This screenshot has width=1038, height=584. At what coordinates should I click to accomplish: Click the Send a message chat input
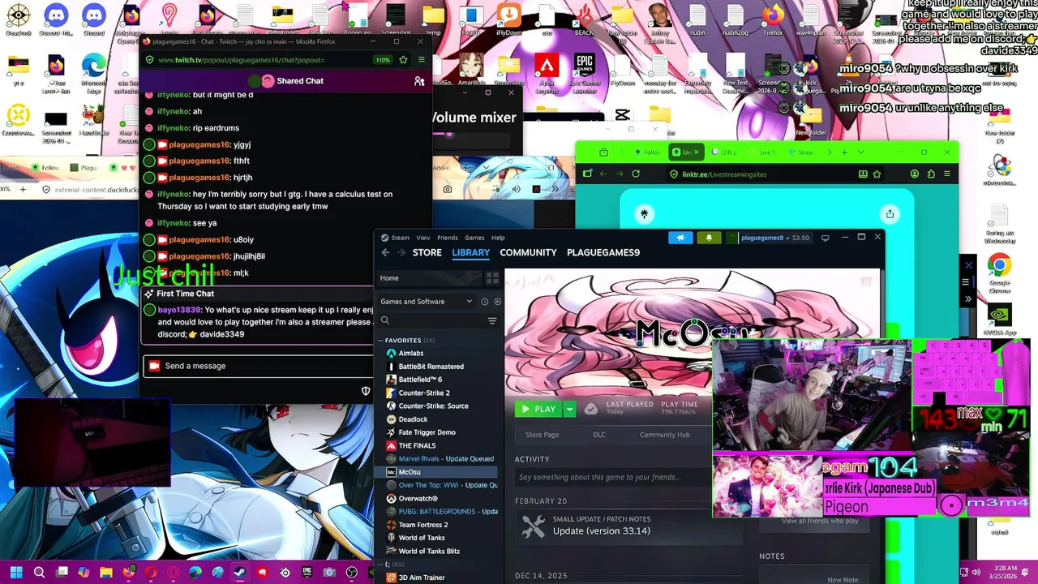(x=258, y=366)
